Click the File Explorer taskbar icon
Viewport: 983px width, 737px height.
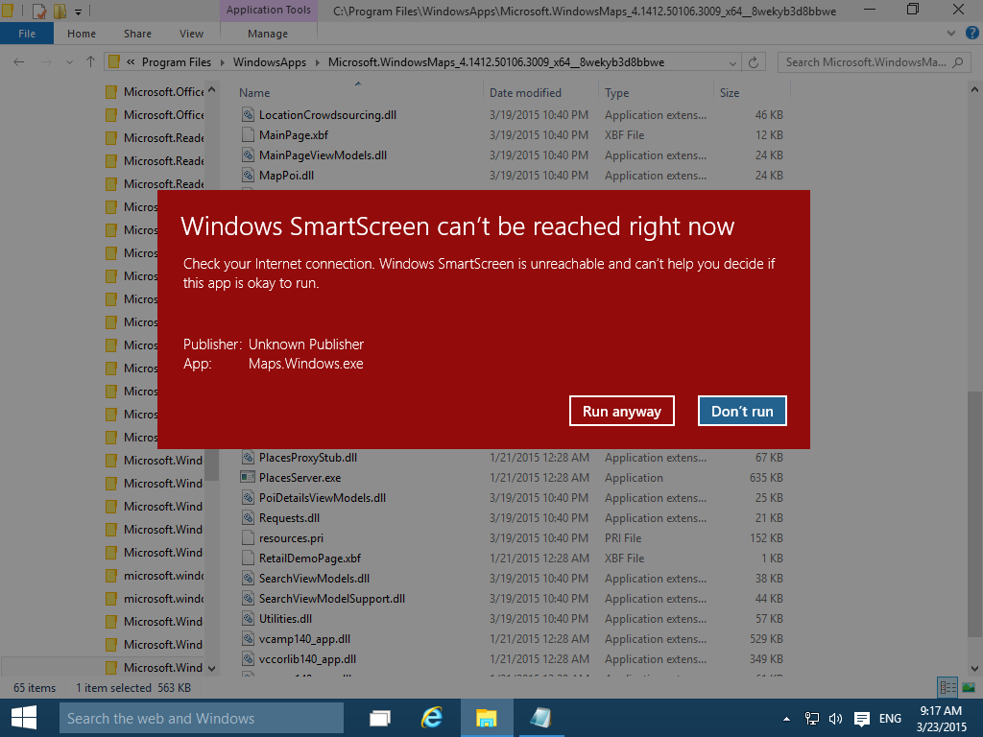point(487,718)
